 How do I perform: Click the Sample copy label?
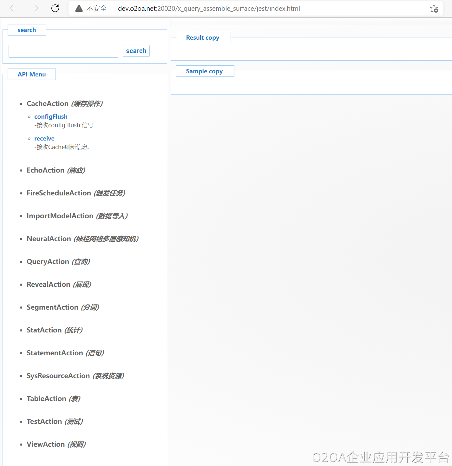[204, 71]
